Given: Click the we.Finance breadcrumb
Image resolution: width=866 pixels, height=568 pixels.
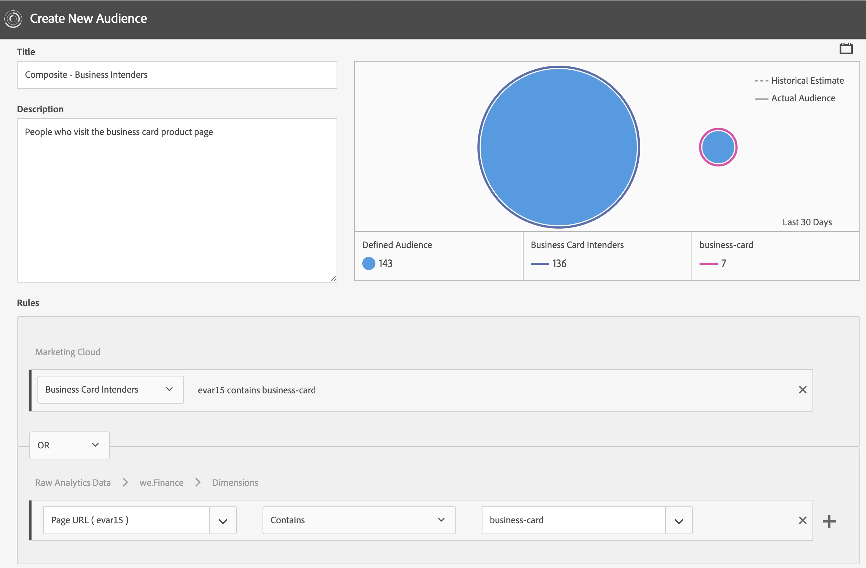Looking at the screenshot, I should (161, 483).
